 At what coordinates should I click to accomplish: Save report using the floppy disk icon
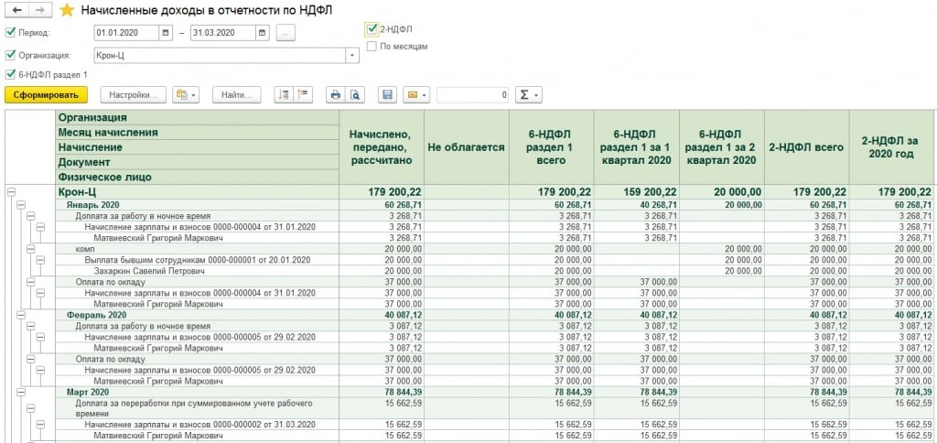[387, 94]
